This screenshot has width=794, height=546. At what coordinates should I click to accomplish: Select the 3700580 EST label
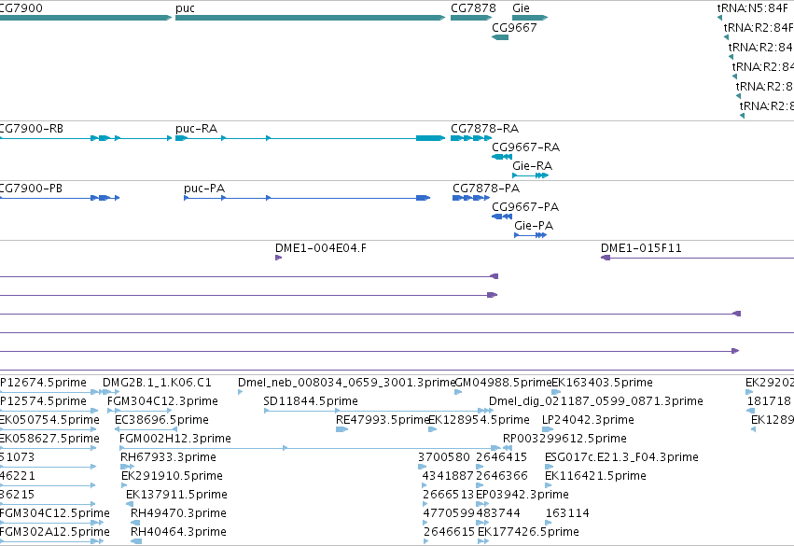click(444, 457)
